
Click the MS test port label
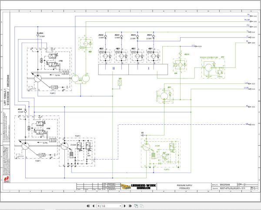coord(142,133)
